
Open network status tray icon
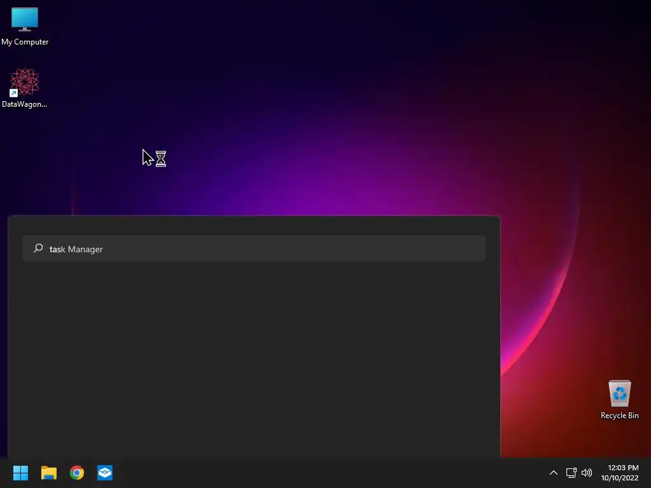[572, 473]
